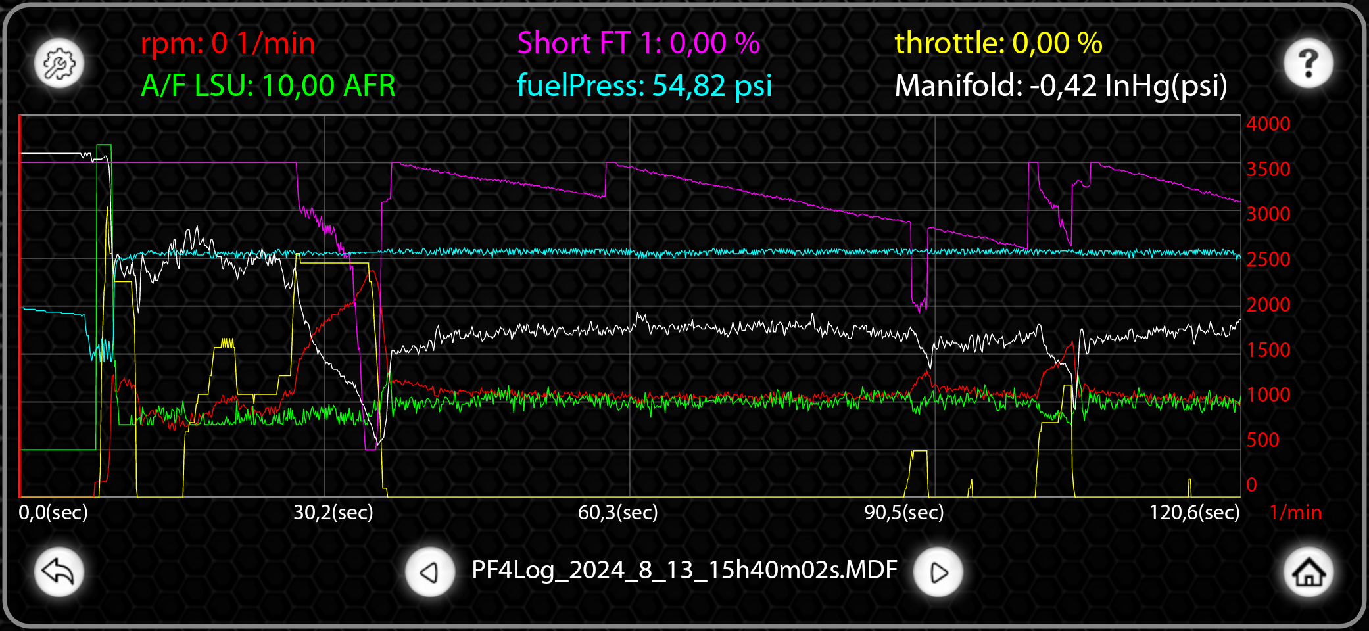Viewport: 1369px width, 631px height.
Task: Click the 4000 value on the rpm scale
Action: (1268, 124)
